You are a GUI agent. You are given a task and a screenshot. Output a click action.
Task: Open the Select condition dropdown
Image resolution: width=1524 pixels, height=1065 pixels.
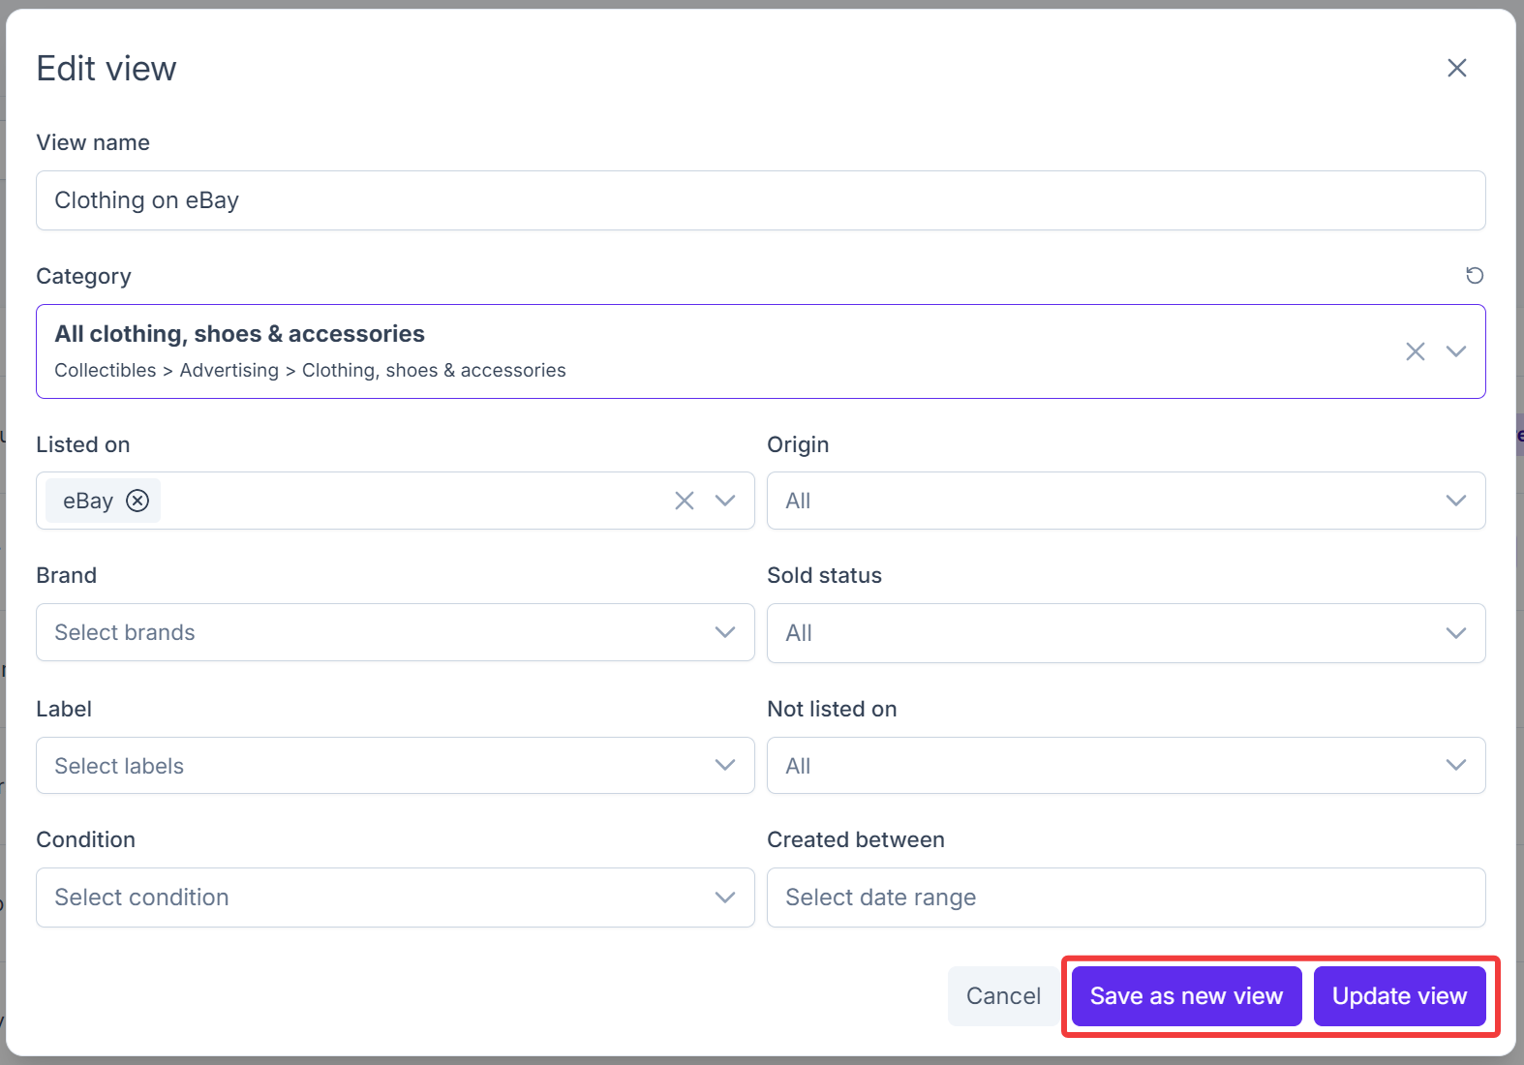[395, 898]
